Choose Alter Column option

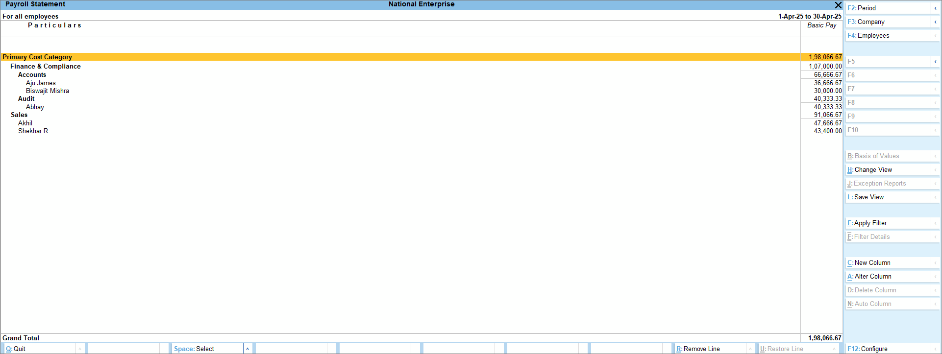pos(887,277)
